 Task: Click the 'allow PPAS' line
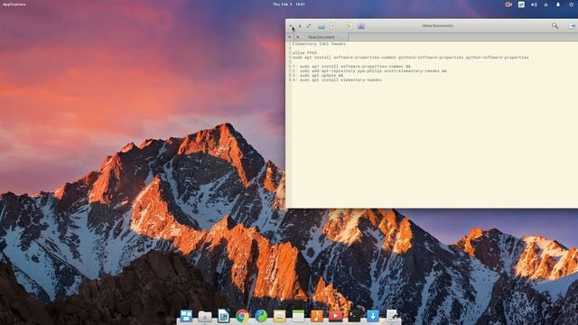[304, 53]
